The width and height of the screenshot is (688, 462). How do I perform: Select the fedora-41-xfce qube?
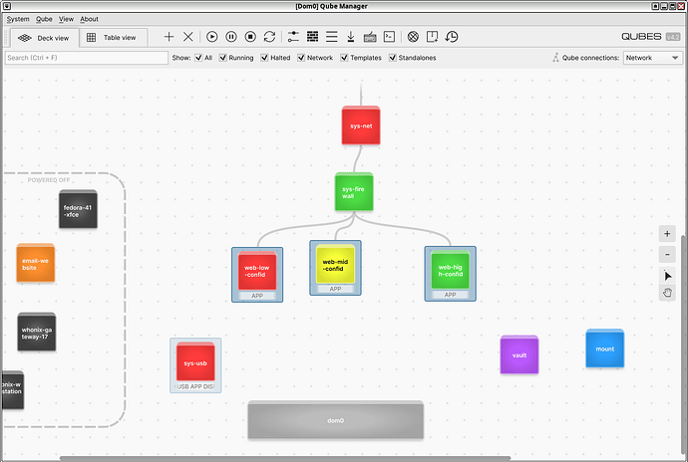[x=78, y=209]
